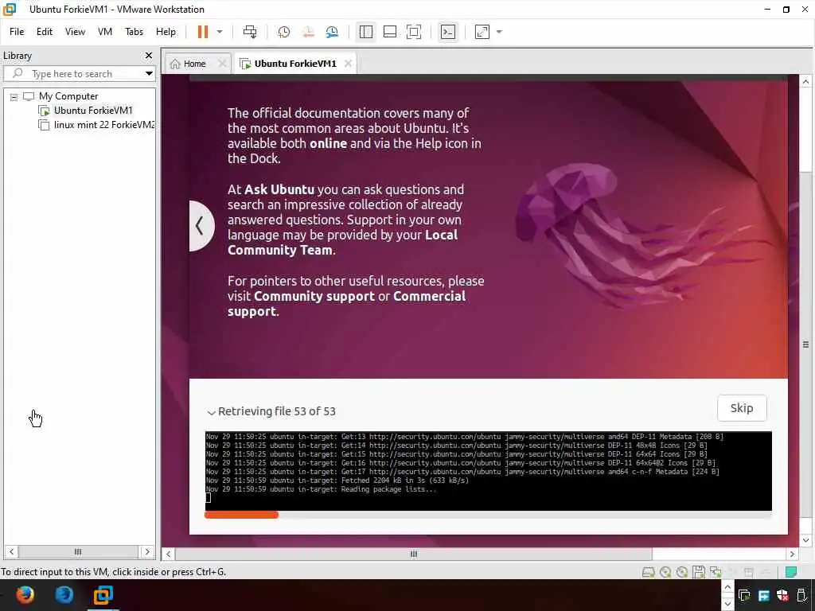Screen dimensions: 815x611
Task: Click the Library search input field
Action: coord(78,74)
